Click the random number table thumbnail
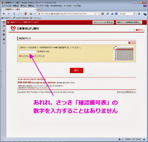This screenshot has height=142, width=148. pyautogui.click(x=124, y=53)
